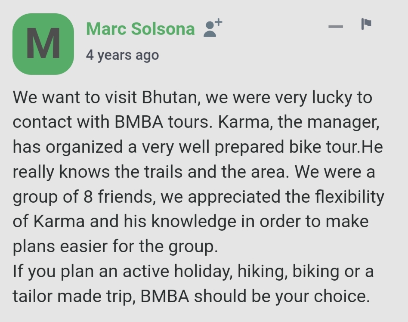Screen dimensions: 408x322
Task: Collapse this review with the minus icon
Action: point(336,26)
